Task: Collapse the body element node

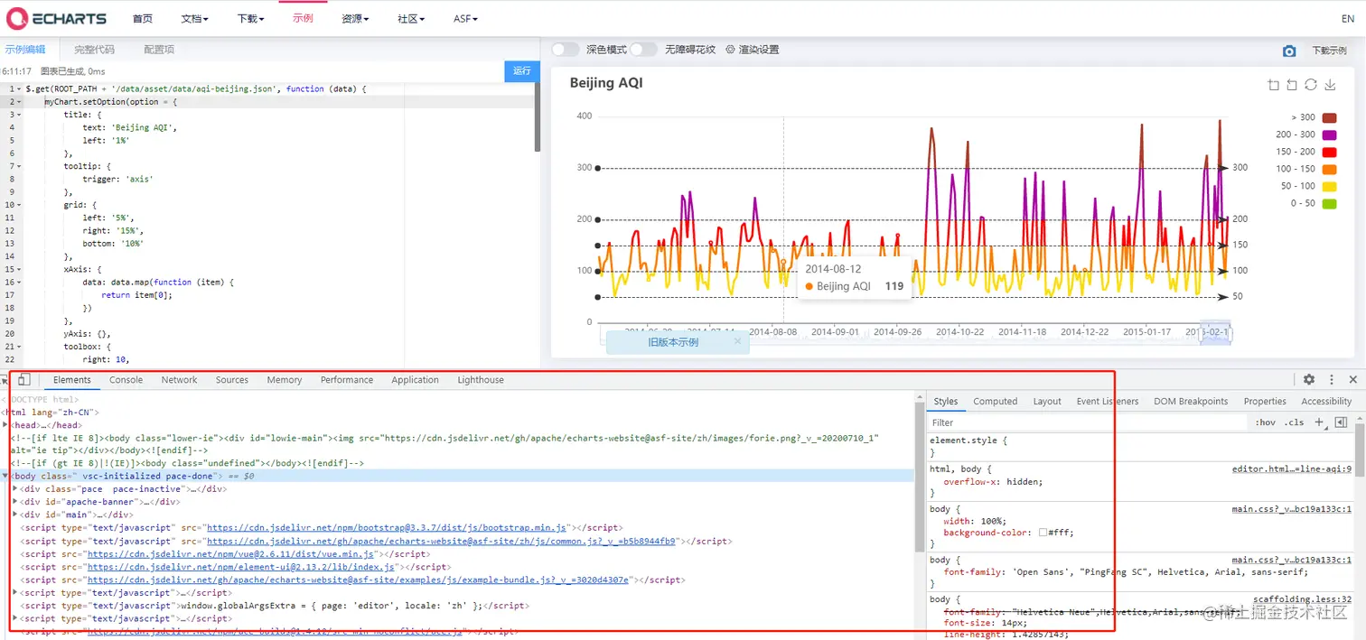Action: click(5, 476)
